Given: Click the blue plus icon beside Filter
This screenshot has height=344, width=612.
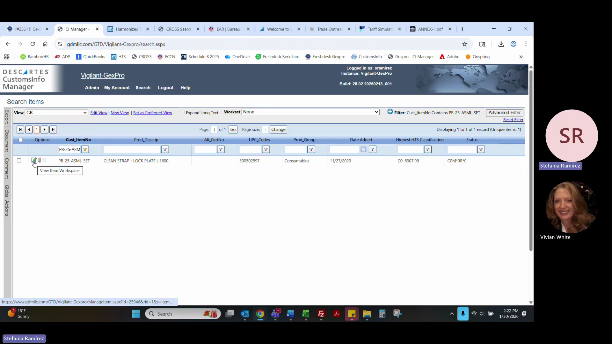Looking at the screenshot, I should pos(390,112).
